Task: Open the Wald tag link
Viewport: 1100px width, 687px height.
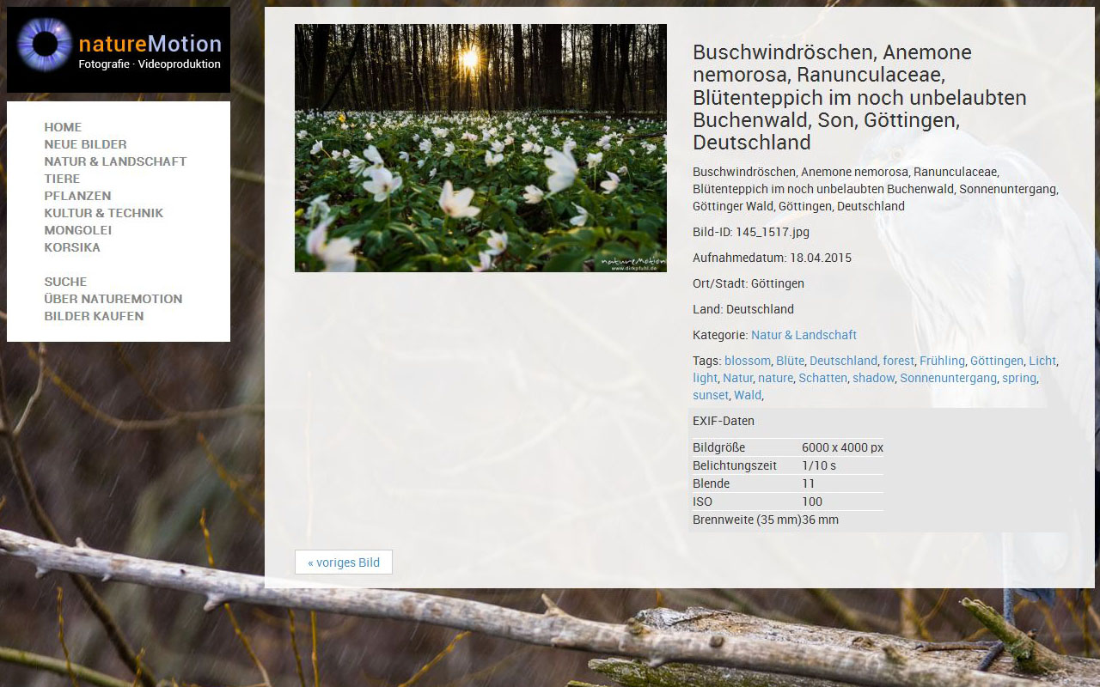Action: click(x=748, y=395)
